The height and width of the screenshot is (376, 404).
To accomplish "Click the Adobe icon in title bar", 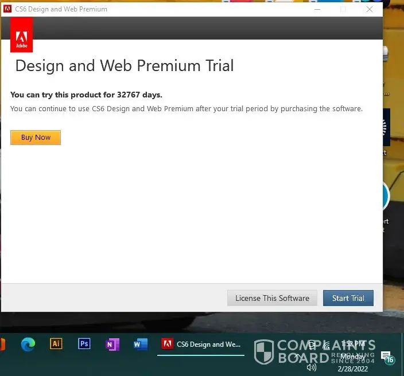I will (8, 9).
